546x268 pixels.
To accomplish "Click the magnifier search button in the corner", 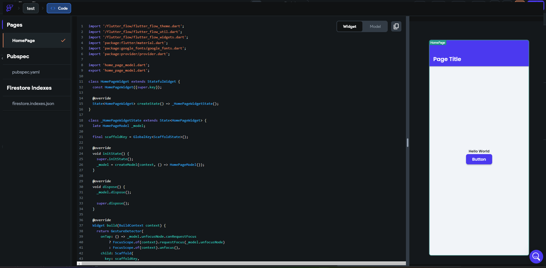I will tap(536, 257).
